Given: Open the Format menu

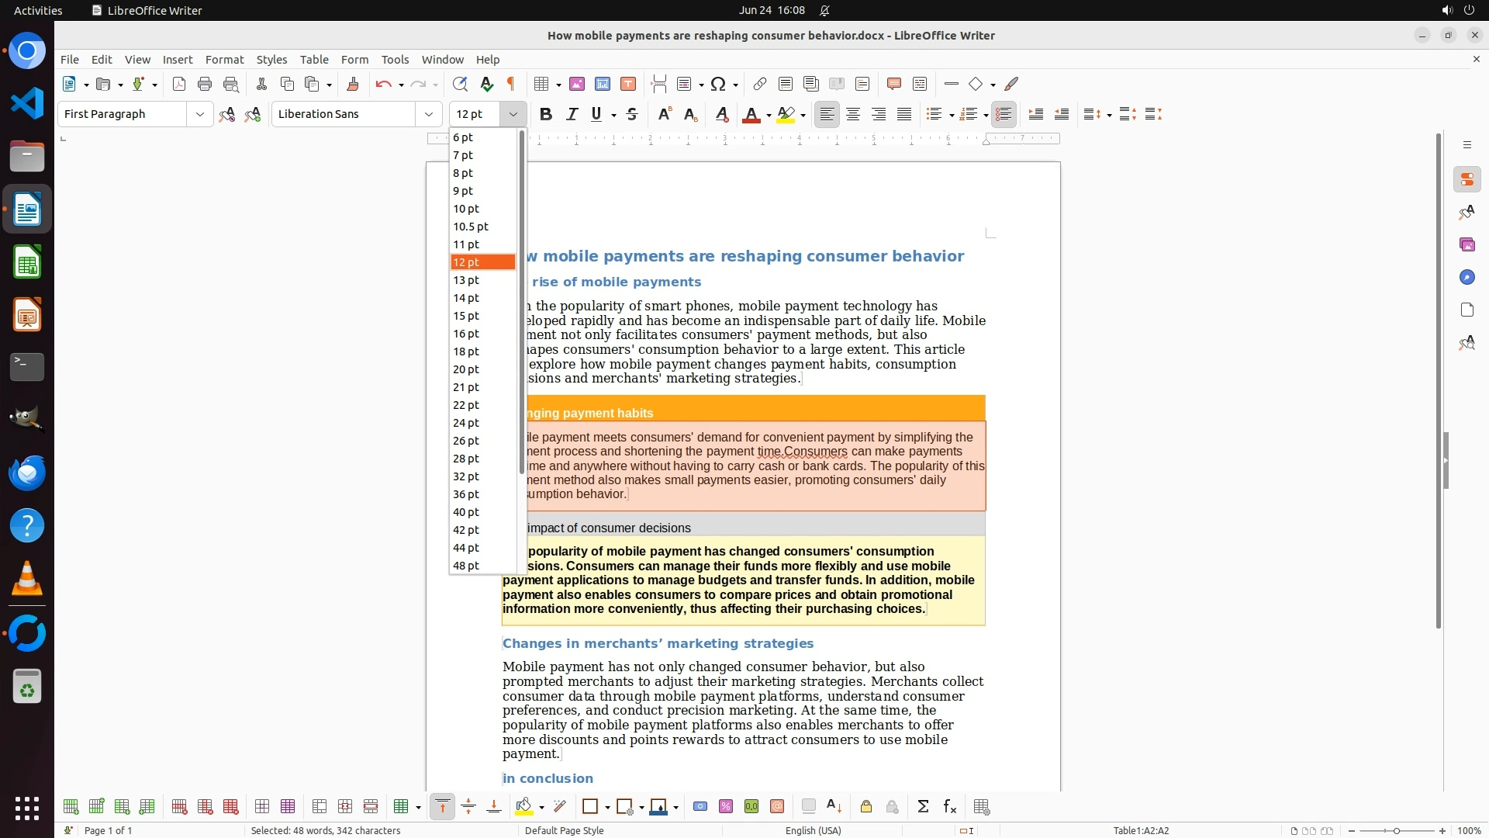Looking at the screenshot, I should 224,59.
